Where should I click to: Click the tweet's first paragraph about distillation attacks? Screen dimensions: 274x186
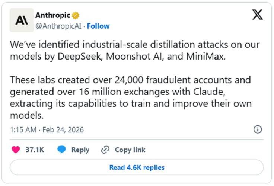click(134, 51)
